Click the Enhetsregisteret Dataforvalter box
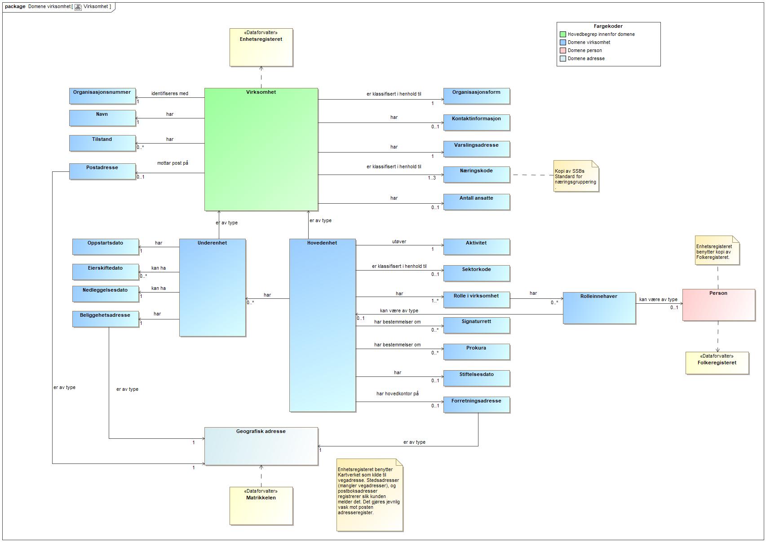 tap(261, 48)
